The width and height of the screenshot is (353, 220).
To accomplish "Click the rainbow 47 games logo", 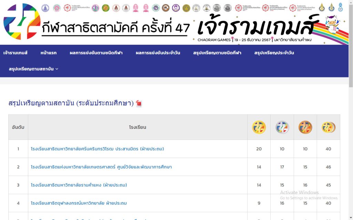I will [x=22, y=22].
